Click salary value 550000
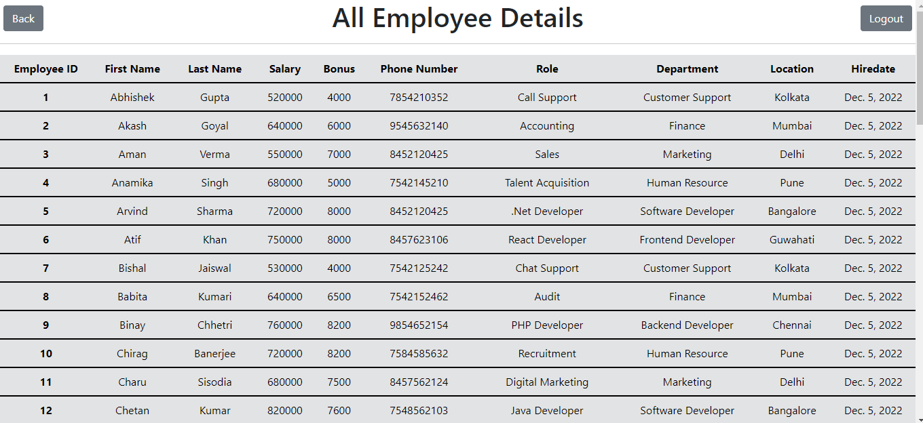The height and width of the screenshot is (423, 923). click(x=285, y=155)
